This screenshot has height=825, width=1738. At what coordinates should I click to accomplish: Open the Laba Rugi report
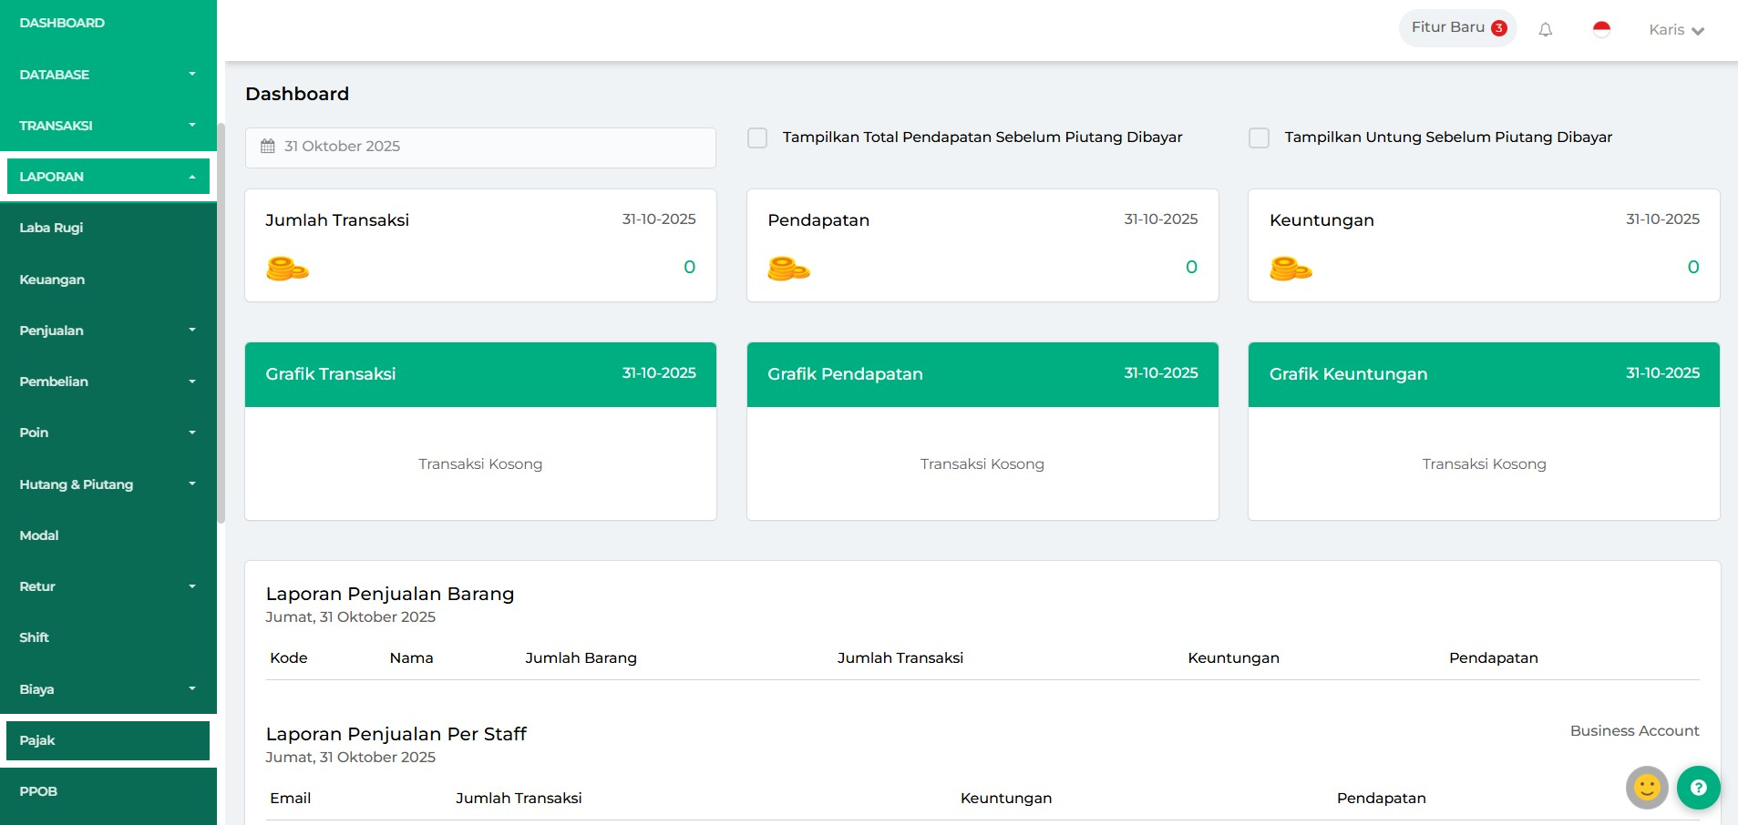pyautogui.click(x=51, y=228)
